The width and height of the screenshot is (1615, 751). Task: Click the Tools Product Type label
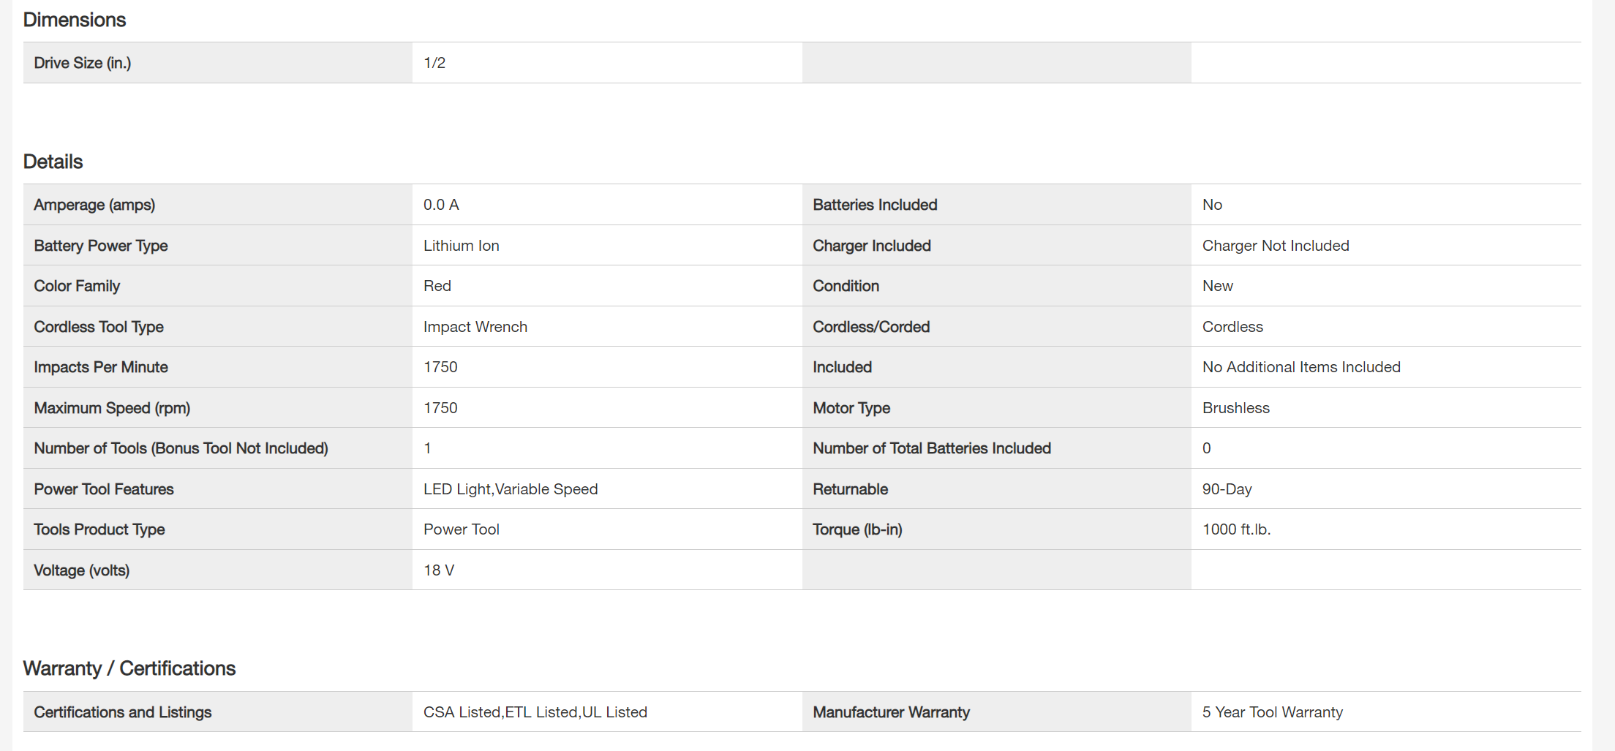[x=99, y=529]
